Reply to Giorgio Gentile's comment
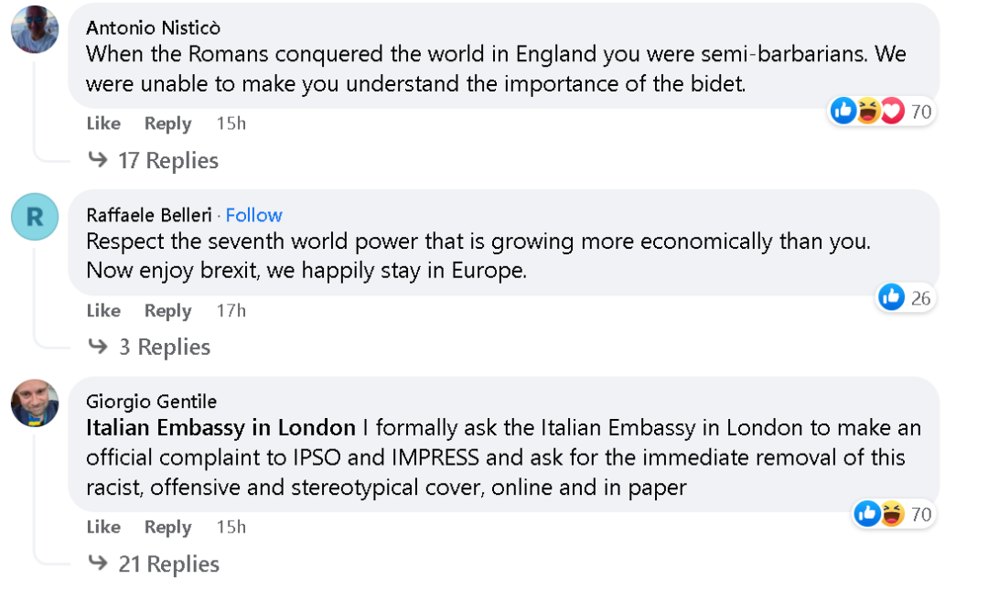Screen dimensions: 988x590 pyautogui.click(x=167, y=527)
